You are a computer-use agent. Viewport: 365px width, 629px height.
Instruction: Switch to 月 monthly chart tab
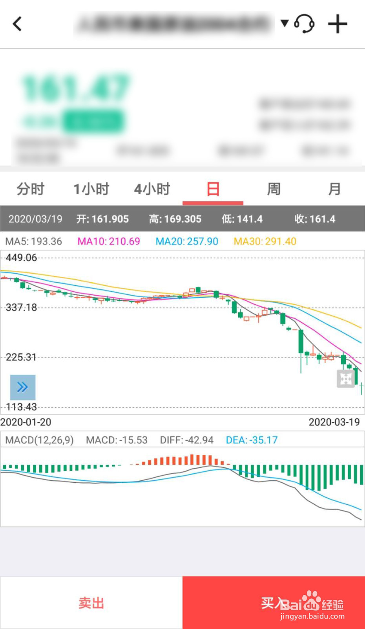[x=334, y=189]
